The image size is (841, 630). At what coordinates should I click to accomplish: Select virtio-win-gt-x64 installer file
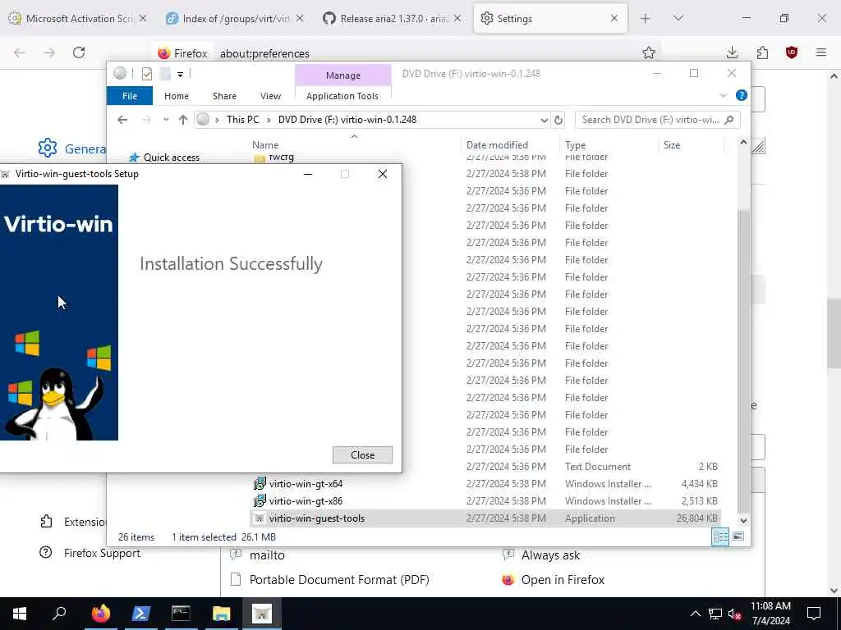(306, 484)
